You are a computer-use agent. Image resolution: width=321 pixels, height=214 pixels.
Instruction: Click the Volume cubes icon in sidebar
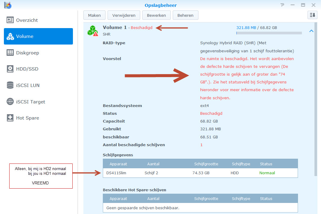click(x=10, y=36)
